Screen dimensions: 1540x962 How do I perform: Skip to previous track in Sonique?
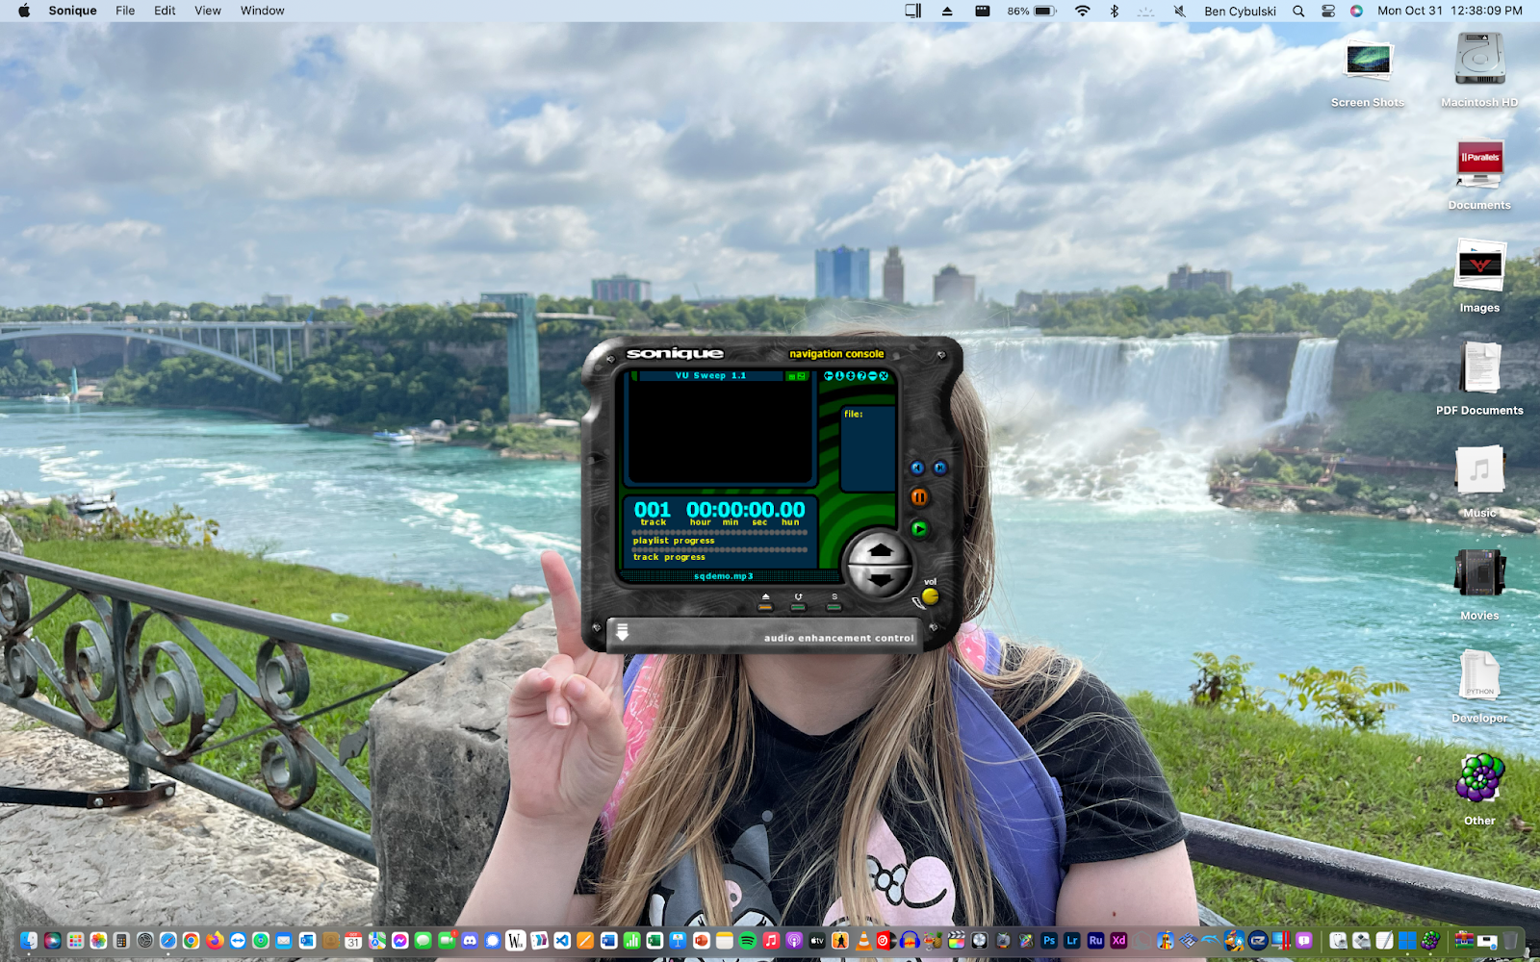point(917,468)
